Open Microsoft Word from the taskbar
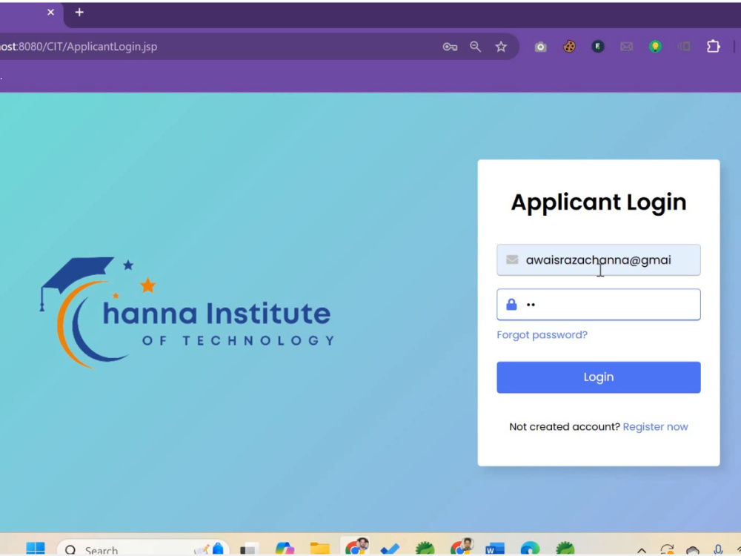The image size is (741, 556). point(495,549)
